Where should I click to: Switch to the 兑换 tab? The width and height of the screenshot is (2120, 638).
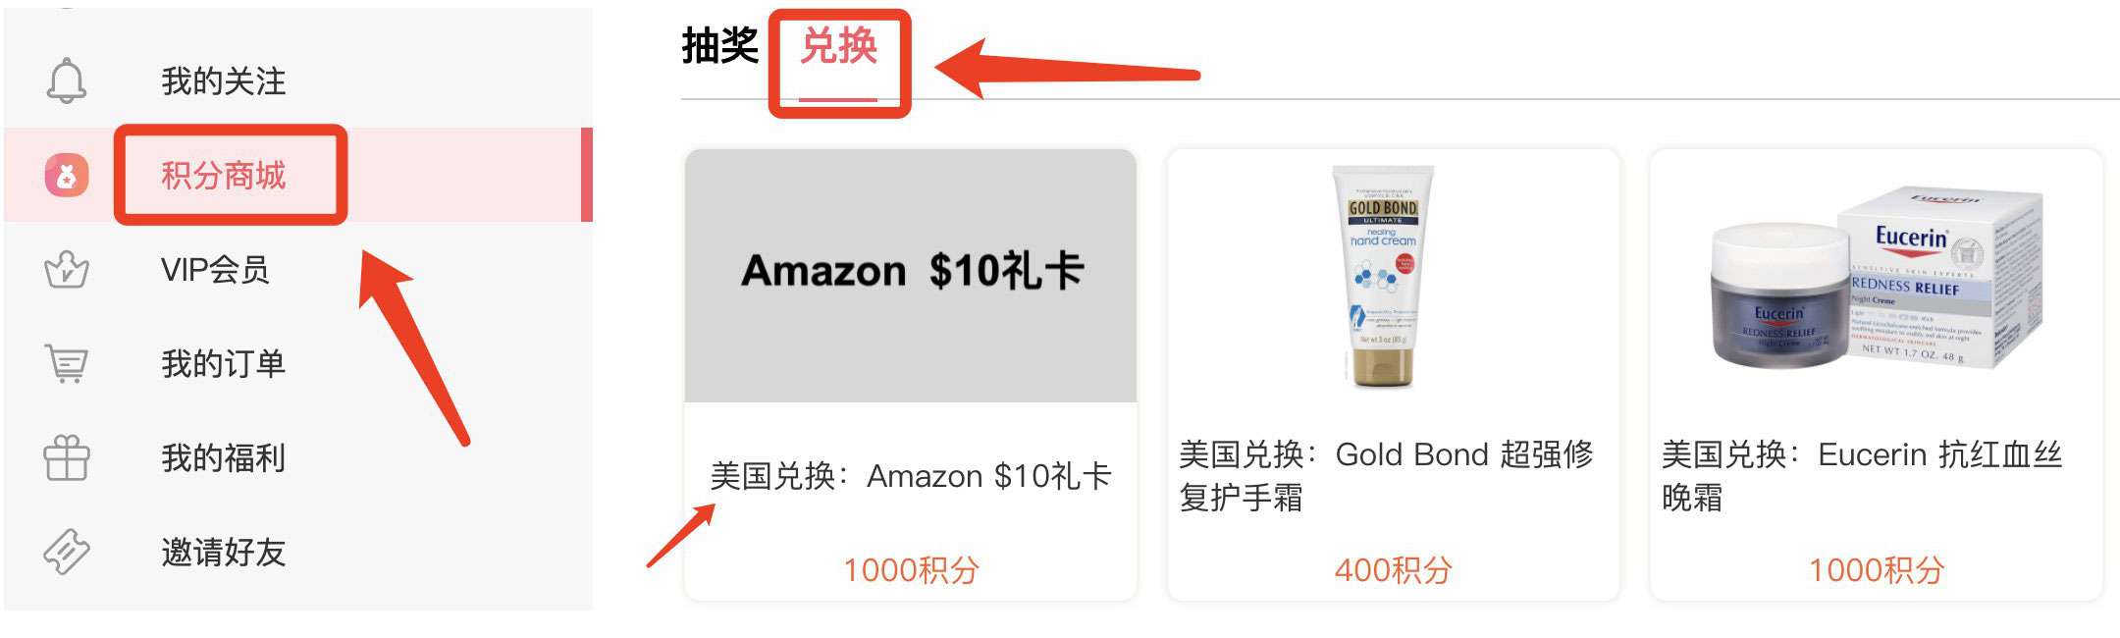coord(838,46)
